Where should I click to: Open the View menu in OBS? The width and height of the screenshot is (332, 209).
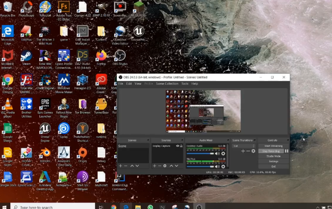(x=138, y=83)
